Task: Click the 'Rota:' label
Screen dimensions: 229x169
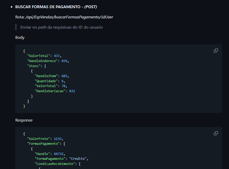Action: (20, 17)
